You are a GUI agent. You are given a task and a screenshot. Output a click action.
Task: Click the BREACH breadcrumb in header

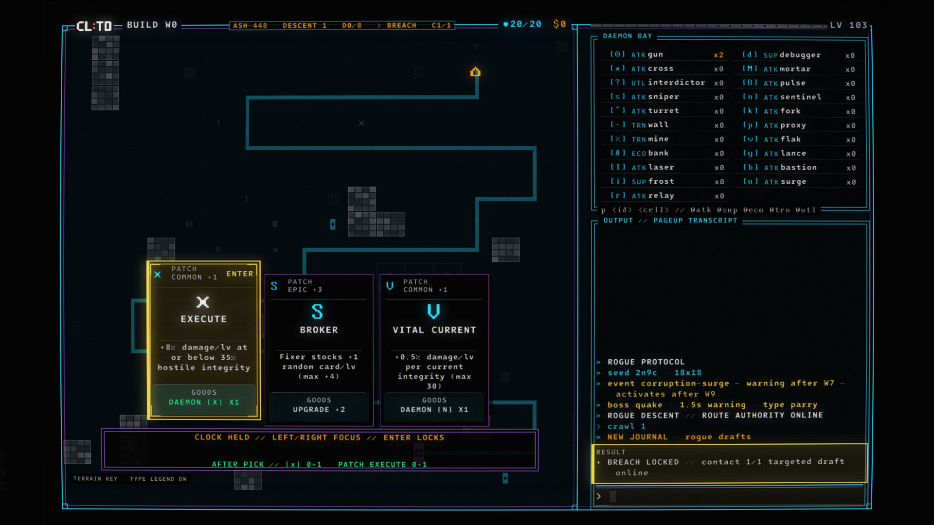click(401, 25)
